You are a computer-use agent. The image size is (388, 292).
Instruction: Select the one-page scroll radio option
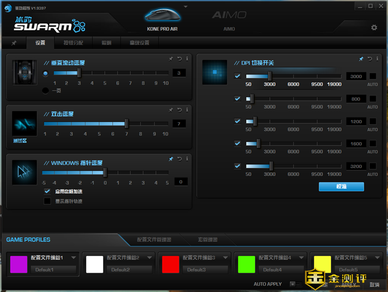click(x=46, y=90)
